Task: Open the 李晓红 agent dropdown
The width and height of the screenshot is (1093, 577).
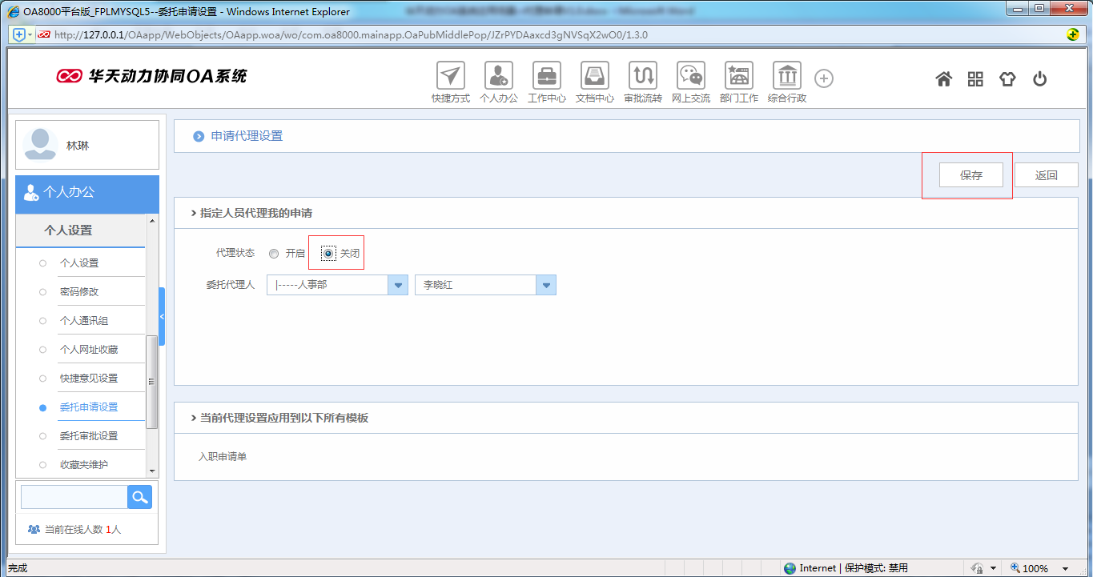Action: click(x=546, y=285)
